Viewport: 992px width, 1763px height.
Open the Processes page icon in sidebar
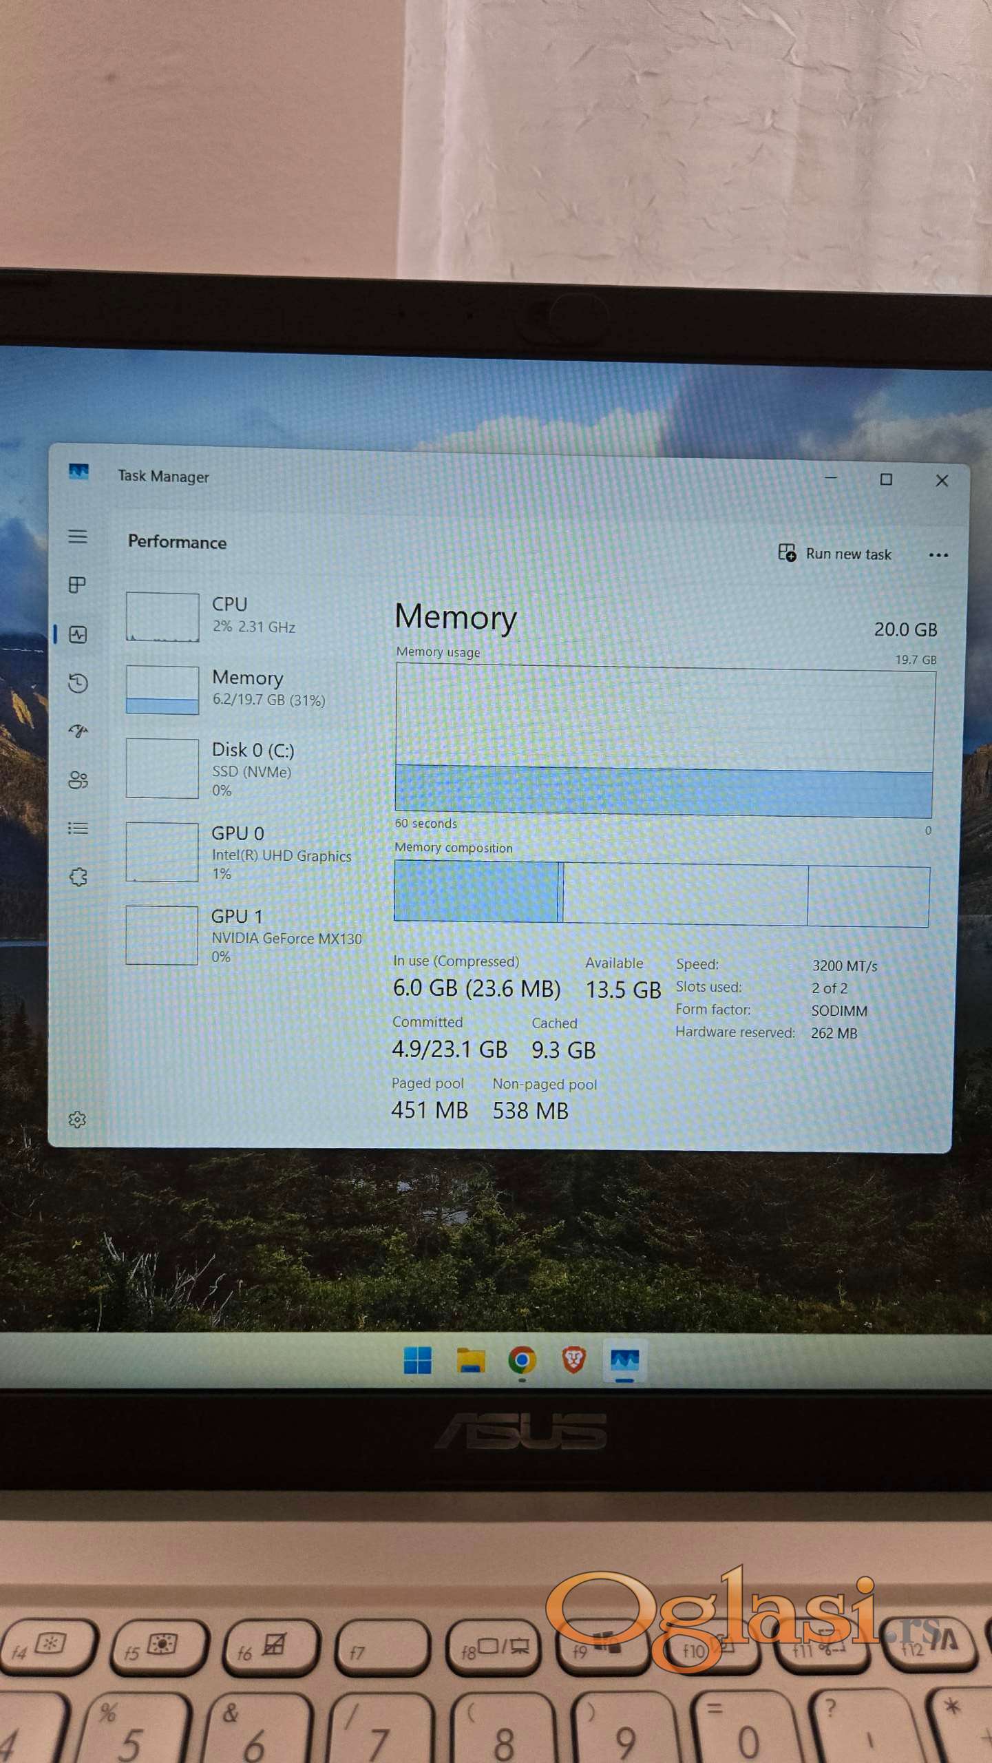pos(77,585)
